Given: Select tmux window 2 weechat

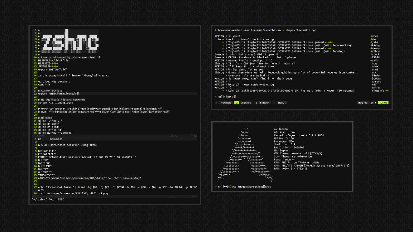Looking at the screenshot, I should point(243,103).
